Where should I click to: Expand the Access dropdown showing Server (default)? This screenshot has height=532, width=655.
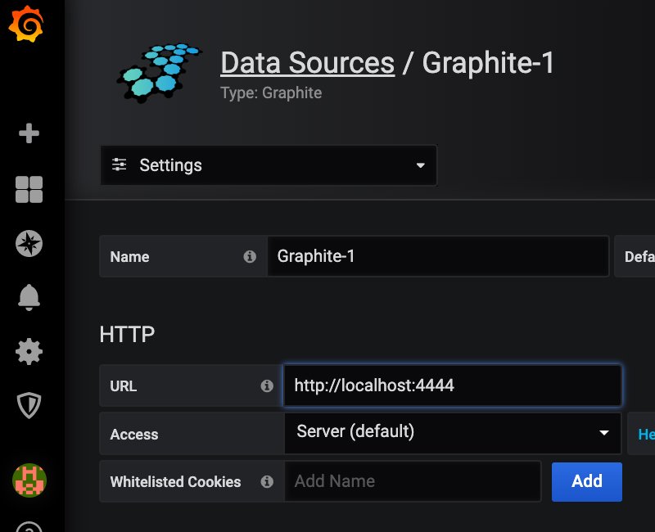pyautogui.click(x=453, y=433)
